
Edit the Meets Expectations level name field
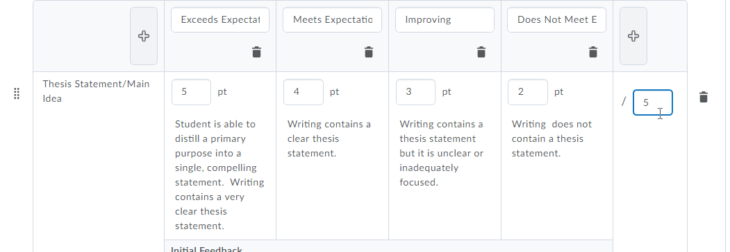pyautogui.click(x=333, y=20)
